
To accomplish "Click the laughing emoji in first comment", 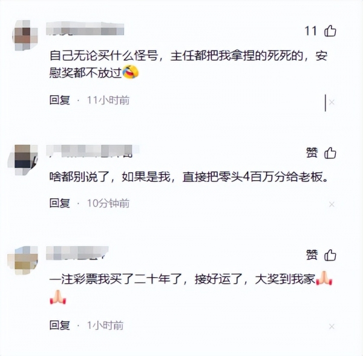I will (130, 72).
